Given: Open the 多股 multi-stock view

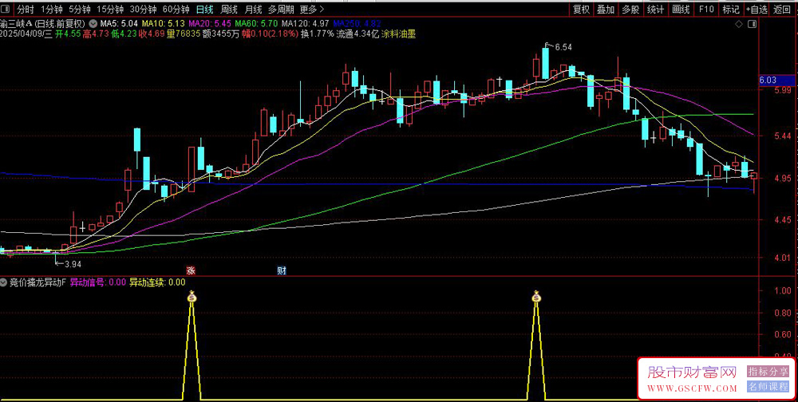Looking at the screenshot, I should click(x=630, y=9).
